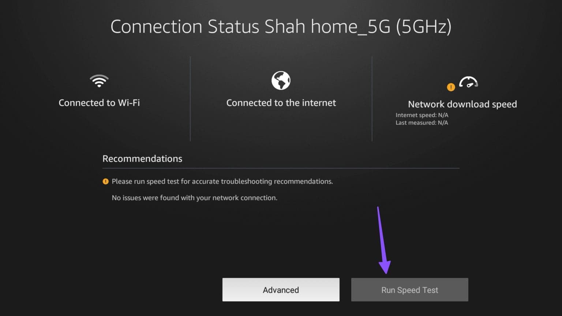
Task: Click the Connected to Wi-Fi status indicator
Action: tap(99, 91)
